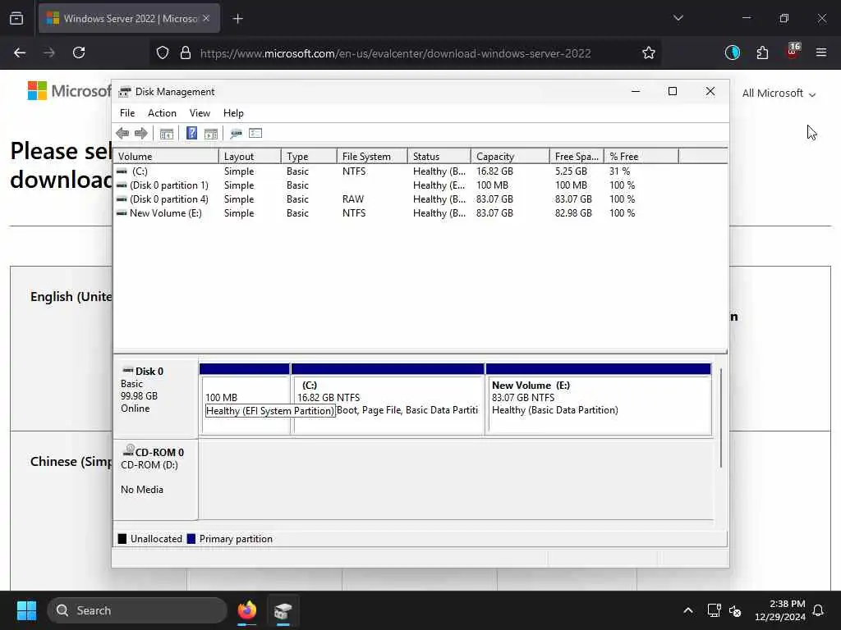Viewport: 841px width, 630px height.
Task: Click the padlock site security icon
Action: tap(186, 52)
